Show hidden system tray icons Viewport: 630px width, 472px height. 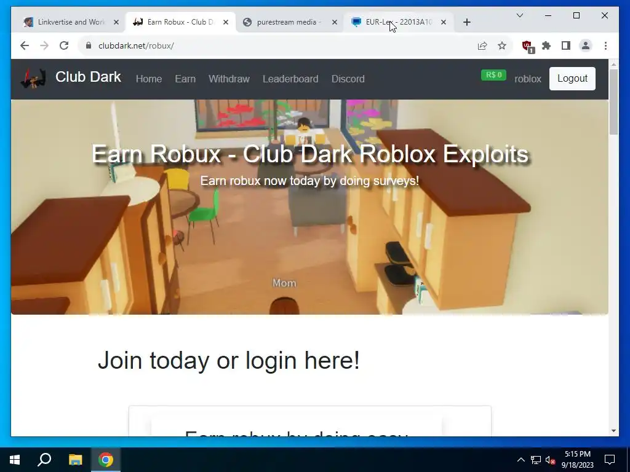point(520,460)
